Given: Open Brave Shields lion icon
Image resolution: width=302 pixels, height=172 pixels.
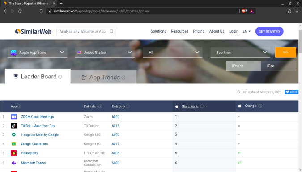Looking at the screenshot, I should pos(244,11).
